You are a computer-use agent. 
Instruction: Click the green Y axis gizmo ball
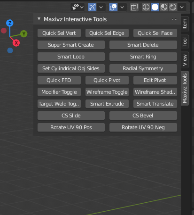click(x=24, y=33)
